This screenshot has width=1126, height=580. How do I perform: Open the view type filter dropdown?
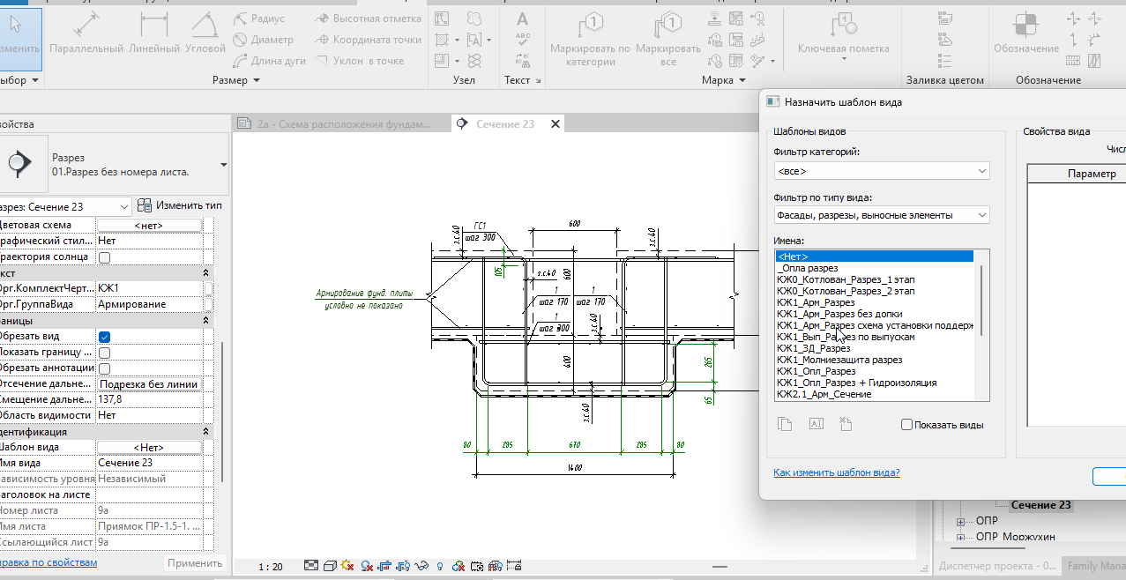[x=881, y=215]
